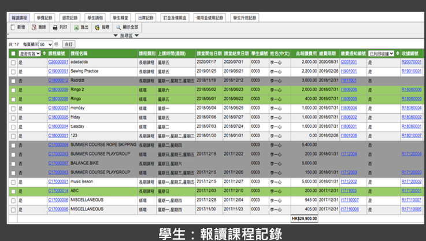This screenshot has height=241, width=426.
Task: Open course link C20000001
Action: (58, 62)
